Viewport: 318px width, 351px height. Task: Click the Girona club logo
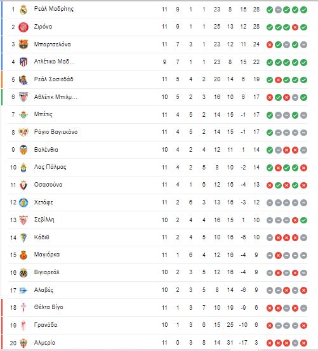(23, 27)
